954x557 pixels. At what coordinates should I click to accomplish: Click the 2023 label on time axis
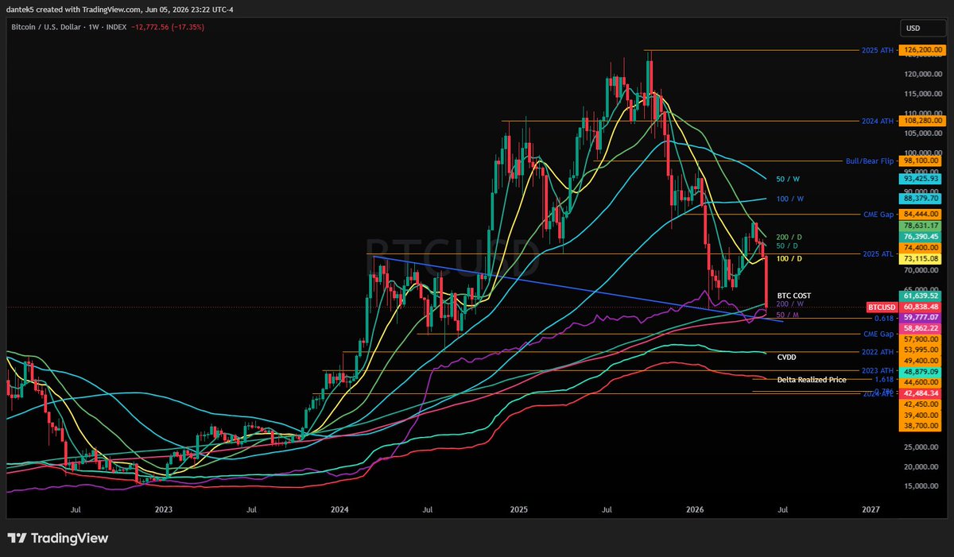164,509
